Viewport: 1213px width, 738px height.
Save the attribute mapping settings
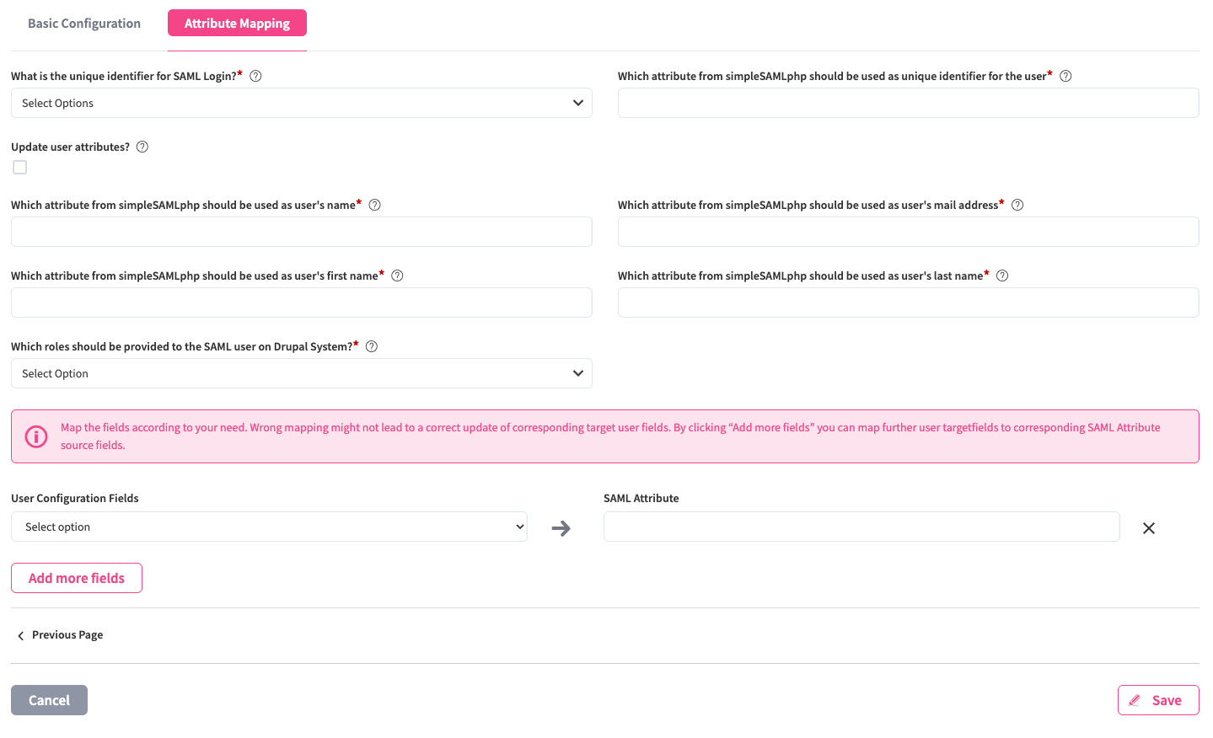[1157, 700]
